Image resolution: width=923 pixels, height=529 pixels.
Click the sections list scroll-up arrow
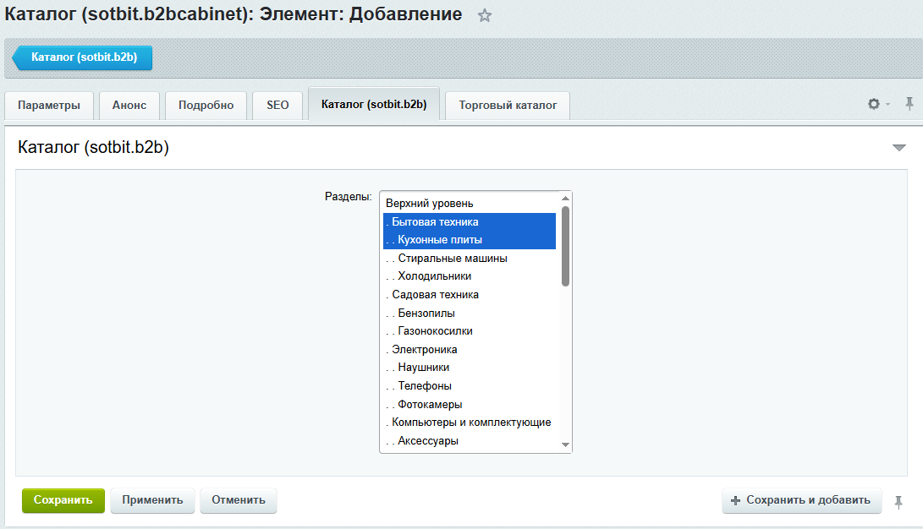click(565, 198)
